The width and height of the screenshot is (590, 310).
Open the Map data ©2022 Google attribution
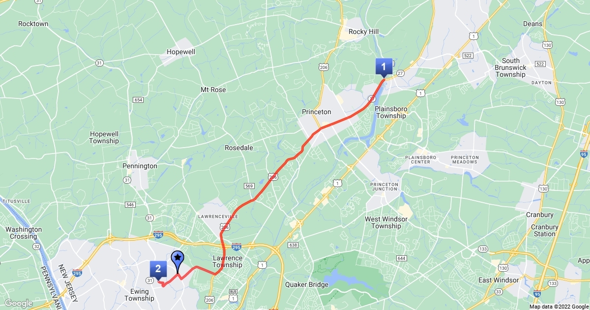point(559,307)
